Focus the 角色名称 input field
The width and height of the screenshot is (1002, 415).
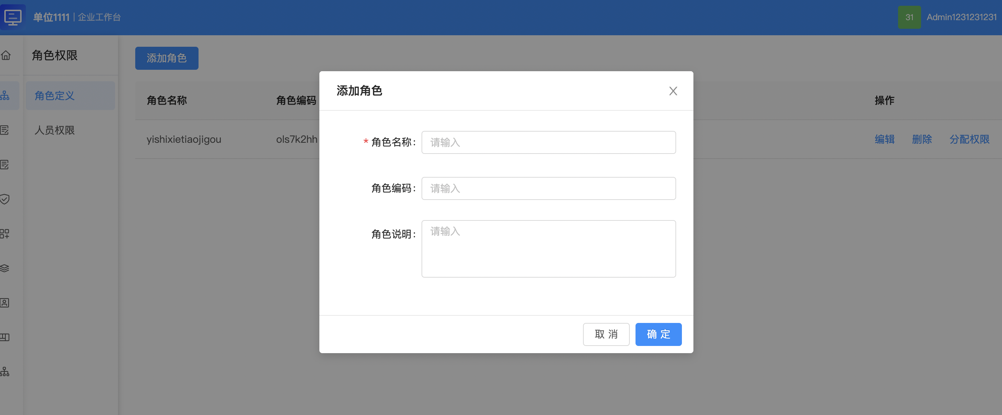pos(548,142)
